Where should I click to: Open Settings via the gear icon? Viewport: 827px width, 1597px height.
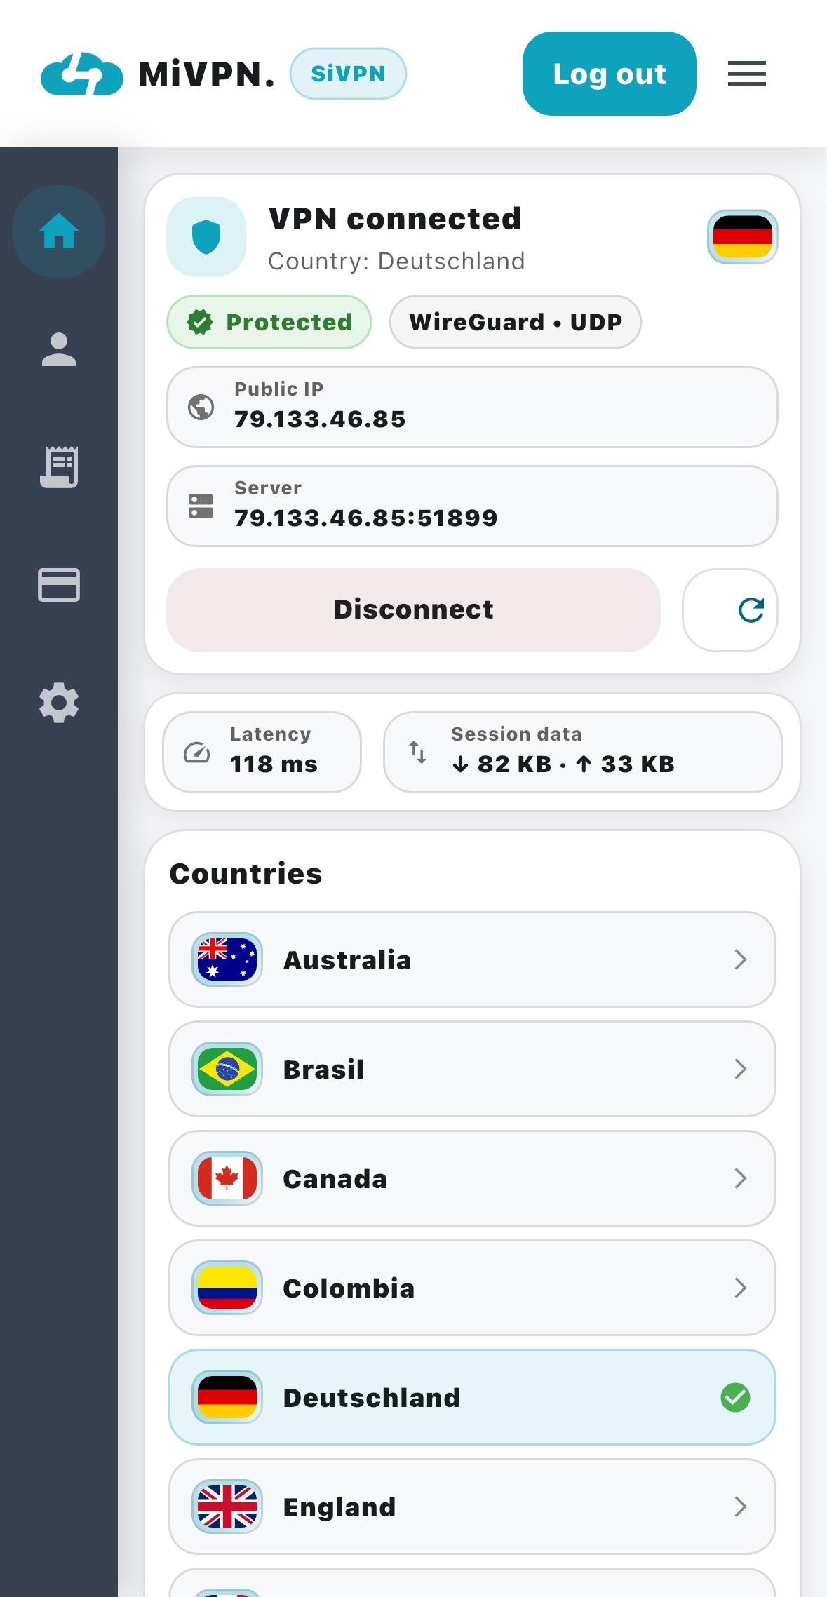click(59, 703)
